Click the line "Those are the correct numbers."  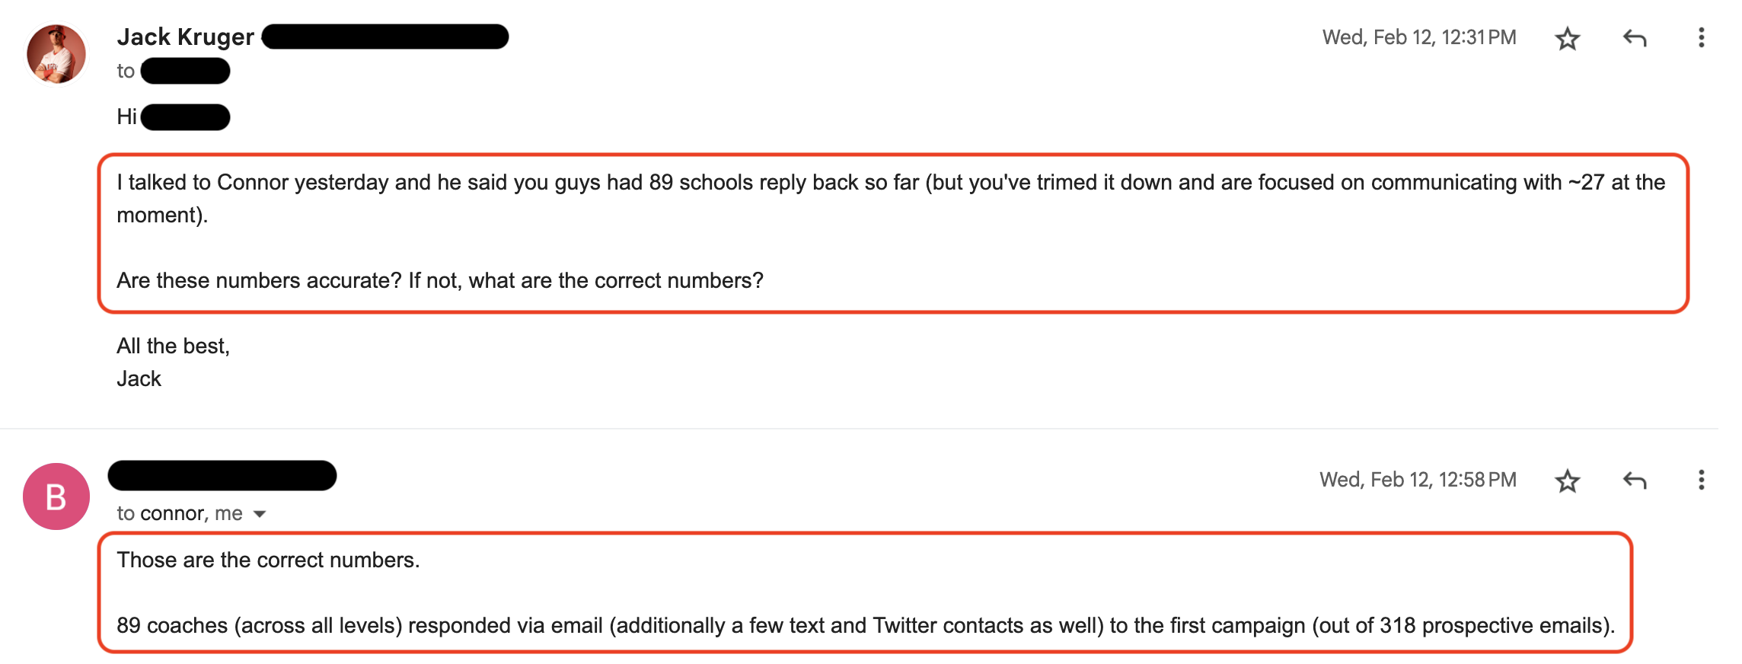[268, 560]
